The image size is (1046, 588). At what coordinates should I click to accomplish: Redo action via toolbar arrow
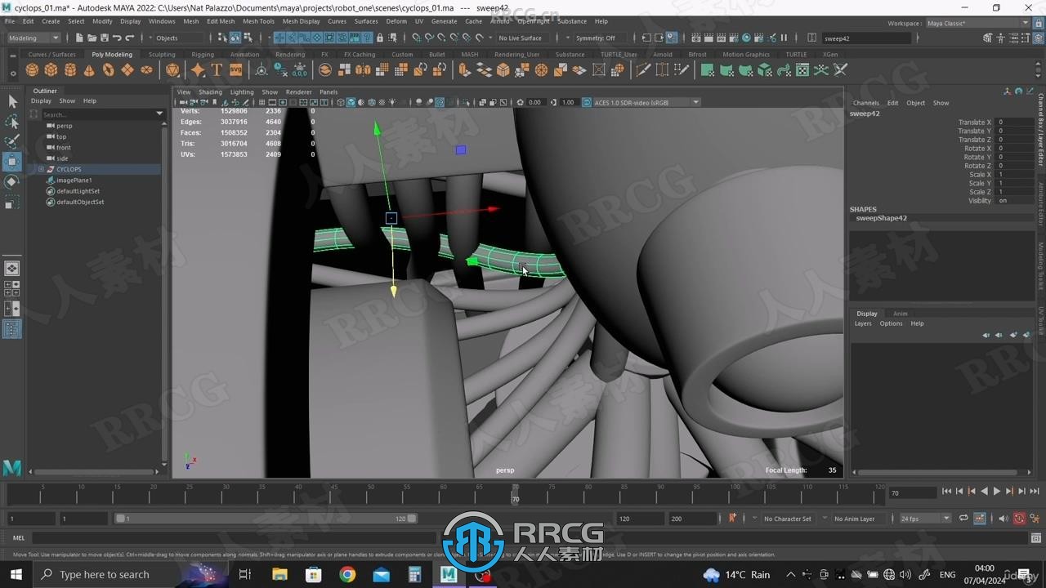(x=129, y=38)
